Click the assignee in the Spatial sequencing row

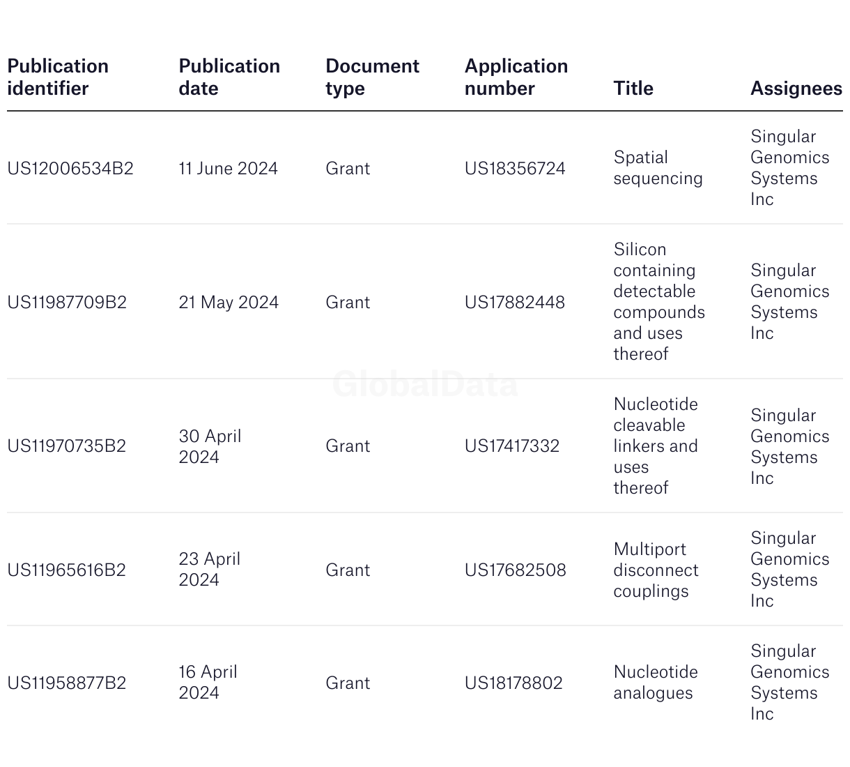click(x=790, y=168)
